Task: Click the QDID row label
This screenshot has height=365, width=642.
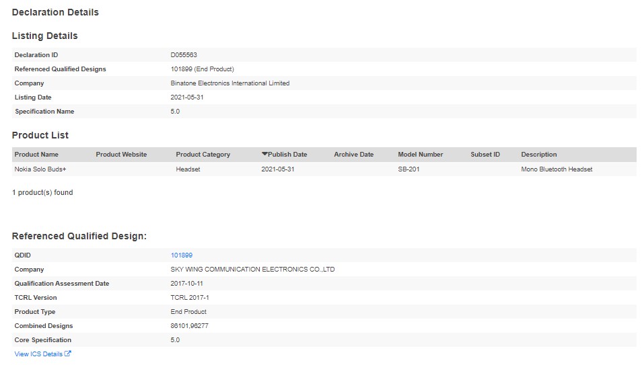Action: click(22, 255)
